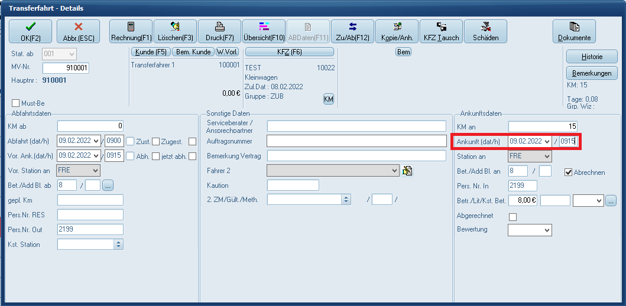Click the Auftragsnummer input field

356,141
